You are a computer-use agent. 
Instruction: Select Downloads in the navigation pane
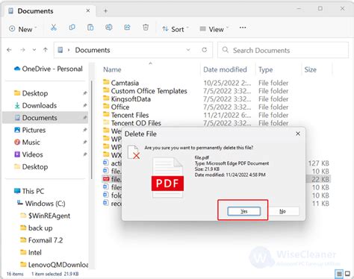coord(40,105)
